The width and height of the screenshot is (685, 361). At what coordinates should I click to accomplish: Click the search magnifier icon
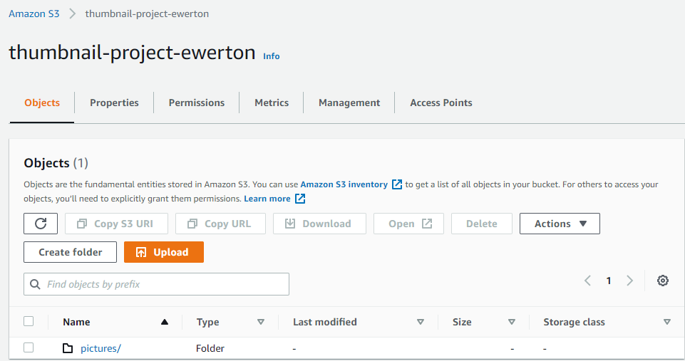click(x=35, y=284)
